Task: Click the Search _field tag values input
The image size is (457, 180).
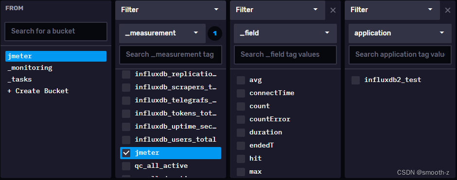Action: tap(285, 55)
